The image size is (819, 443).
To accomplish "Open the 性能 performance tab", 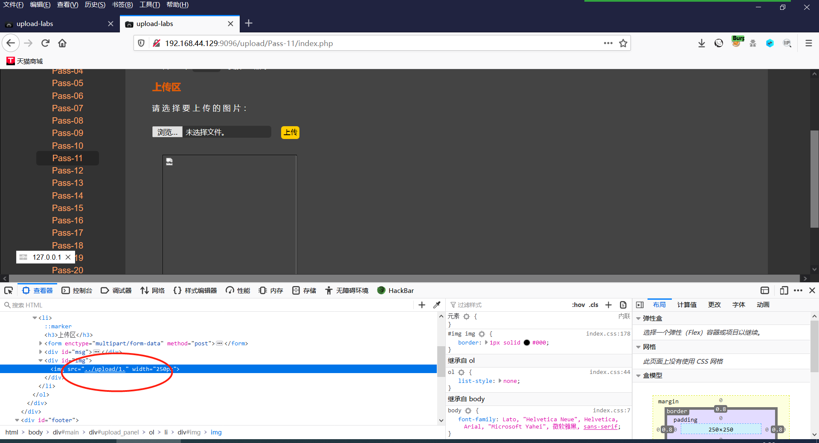I will [238, 291].
